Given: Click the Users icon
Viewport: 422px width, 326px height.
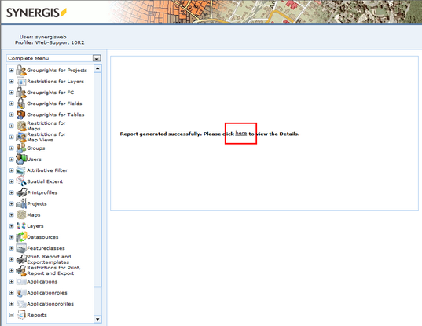Looking at the screenshot, I should click(21, 159).
